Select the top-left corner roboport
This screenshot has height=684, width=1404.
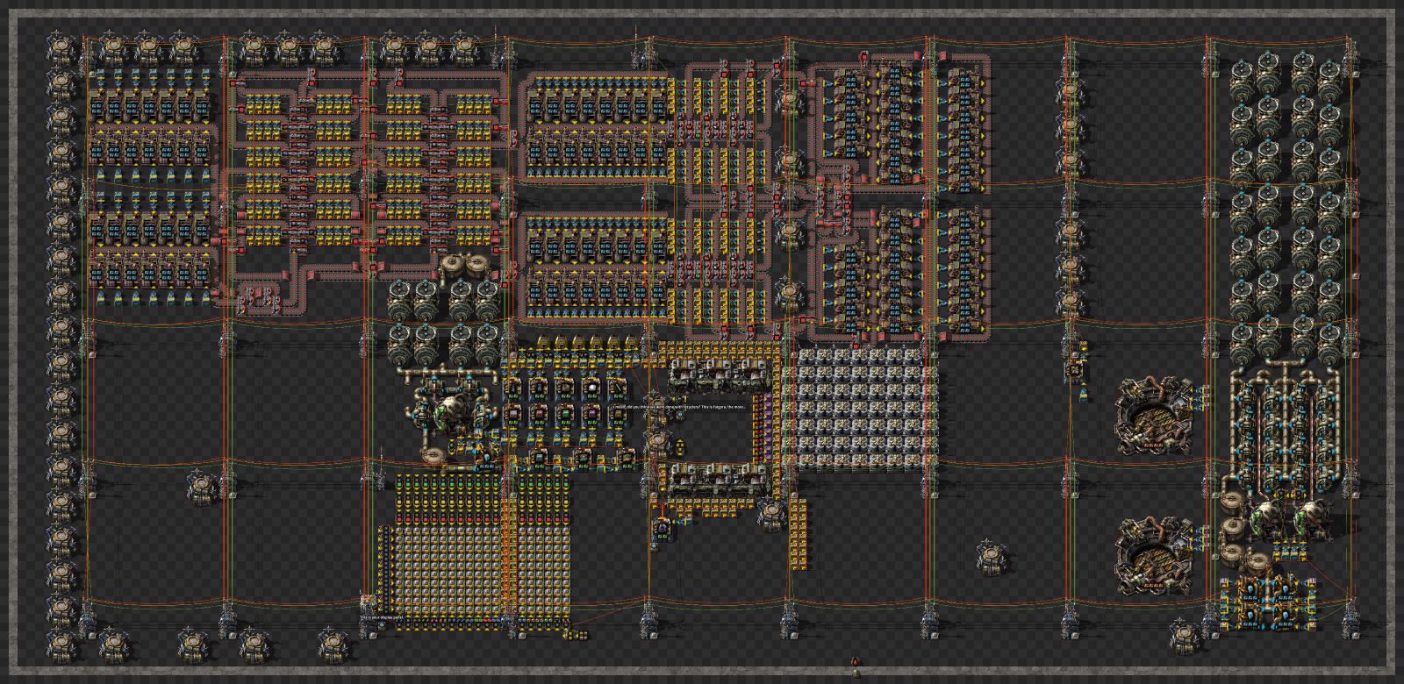(63, 49)
